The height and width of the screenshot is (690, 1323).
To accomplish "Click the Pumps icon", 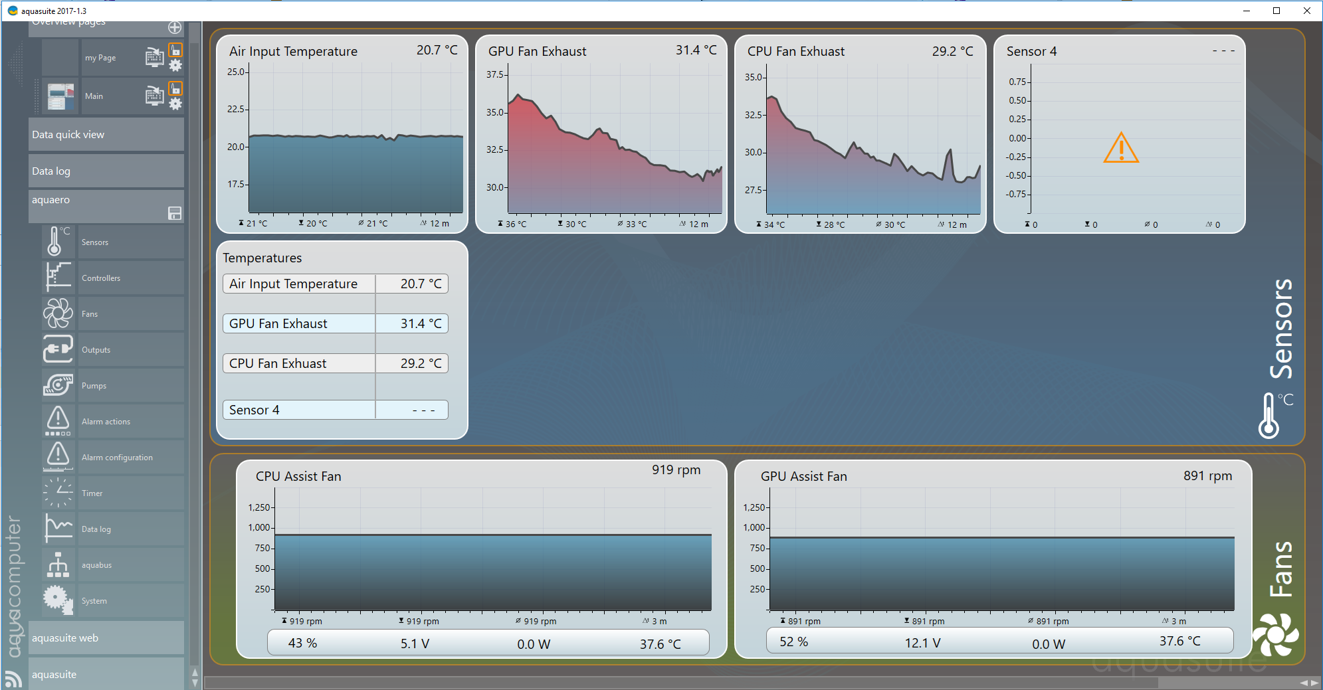I will [x=58, y=385].
